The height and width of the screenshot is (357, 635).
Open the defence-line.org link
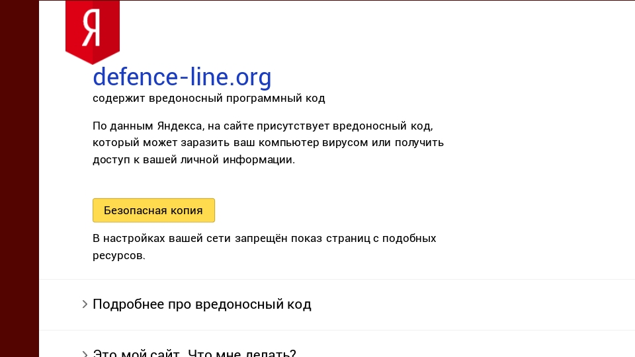(x=182, y=77)
